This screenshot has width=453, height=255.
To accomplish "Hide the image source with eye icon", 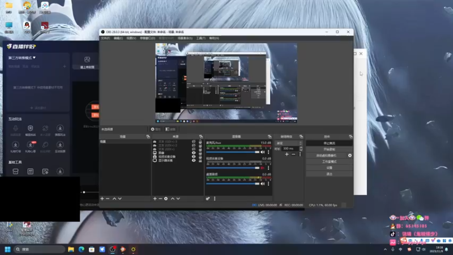I will [x=194, y=153].
